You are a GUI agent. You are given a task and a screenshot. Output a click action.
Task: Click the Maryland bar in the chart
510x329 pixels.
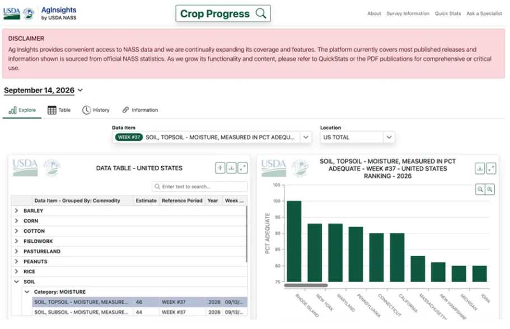335,252
